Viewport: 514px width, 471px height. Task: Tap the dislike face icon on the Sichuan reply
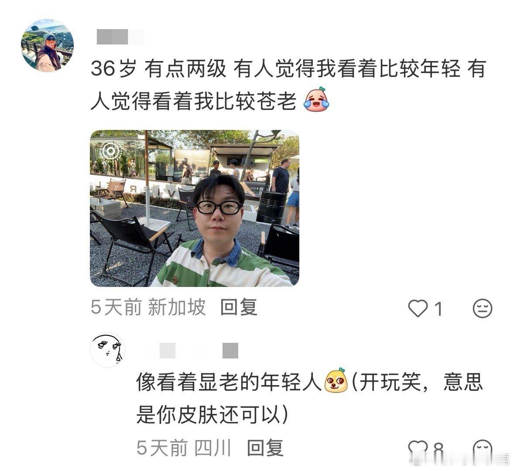click(x=483, y=448)
